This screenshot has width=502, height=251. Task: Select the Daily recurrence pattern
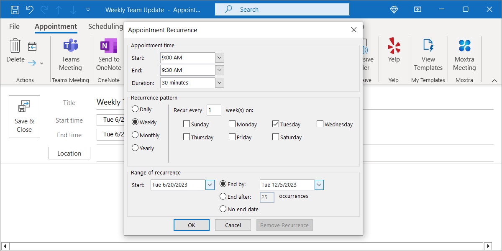[x=136, y=109]
